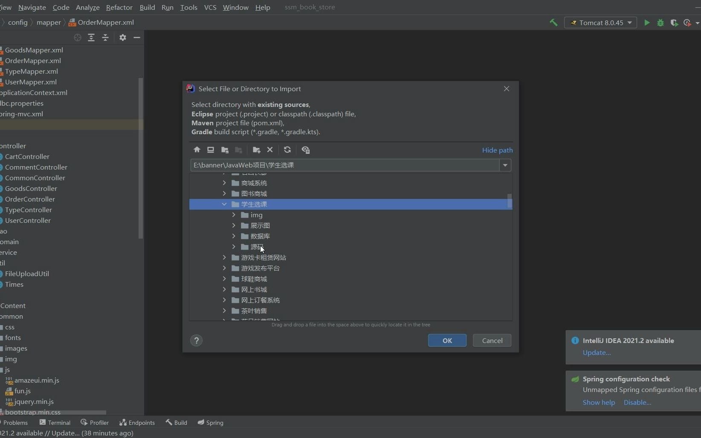Select jquery.min.js in project tree
The image size is (701, 438).
[34, 401]
